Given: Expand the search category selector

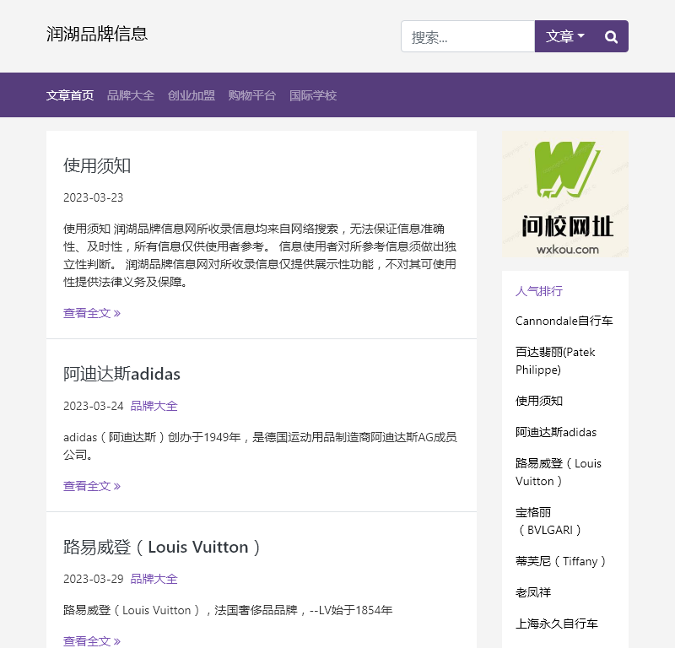Looking at the screenshot, I should point(564,36).
